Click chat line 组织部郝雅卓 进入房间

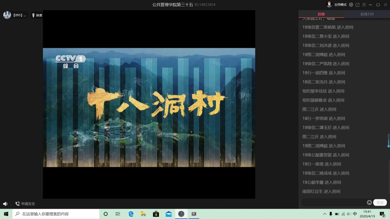(323, 100)
